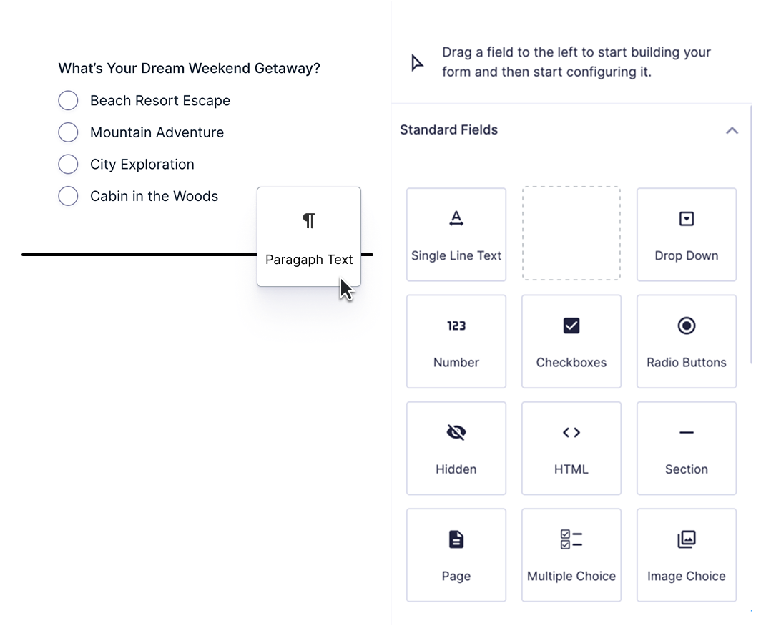Choose Beach Resort Escape radio option
Screen dimensions: 761x626
[68, 101]
